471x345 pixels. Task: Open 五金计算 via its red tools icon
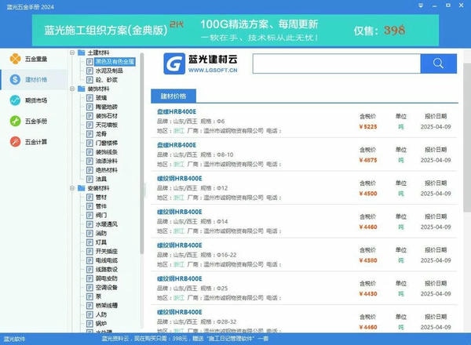16,142
